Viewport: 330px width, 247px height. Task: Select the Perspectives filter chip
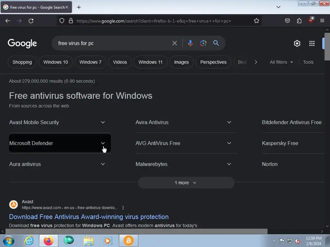click(213, 62)
